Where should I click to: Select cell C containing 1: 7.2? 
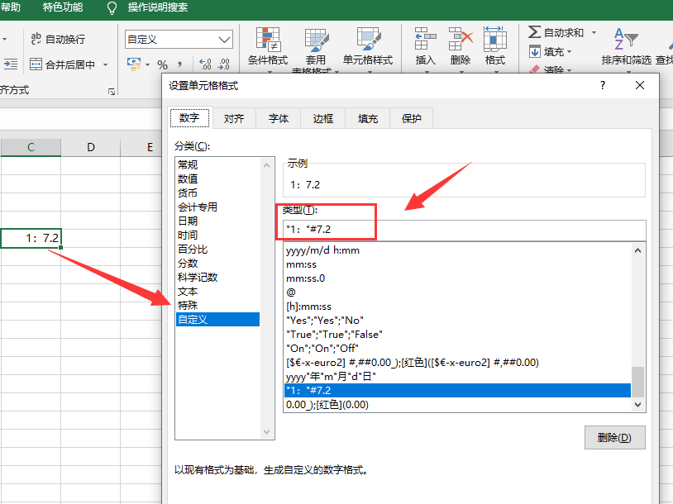coord(31,238)
